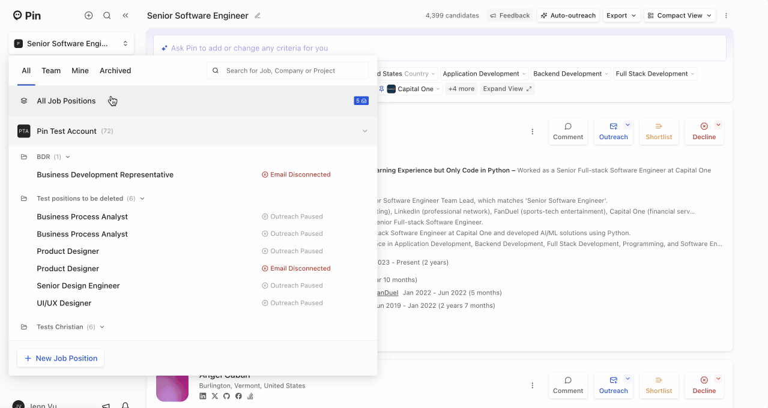Click the New Job Position button
The height and width of the screenshot is (408, 768).
(x=61, y=358)
